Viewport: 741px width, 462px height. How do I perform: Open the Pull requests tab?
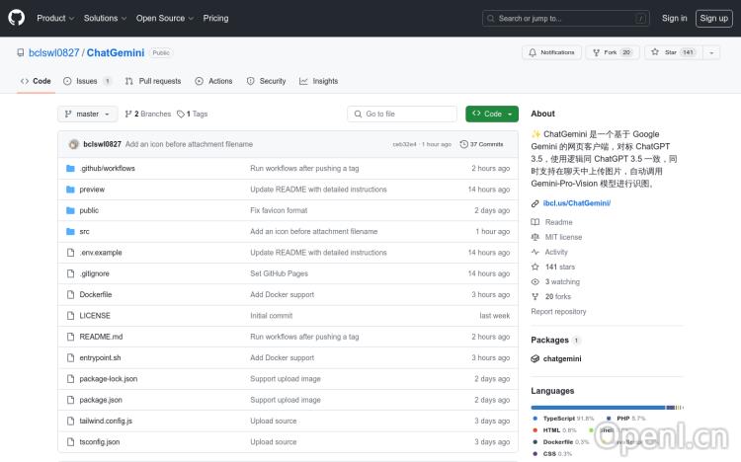tap(153, 81)
